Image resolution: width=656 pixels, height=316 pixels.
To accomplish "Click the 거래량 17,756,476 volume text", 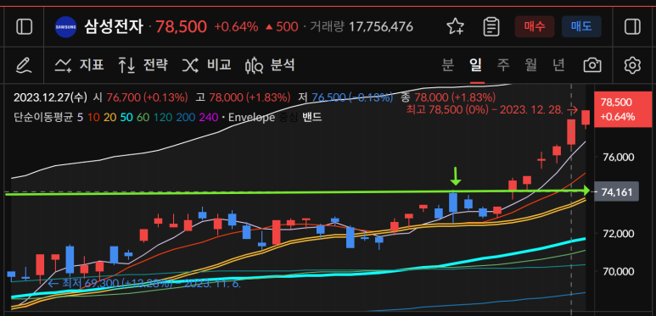I will 362,27.
